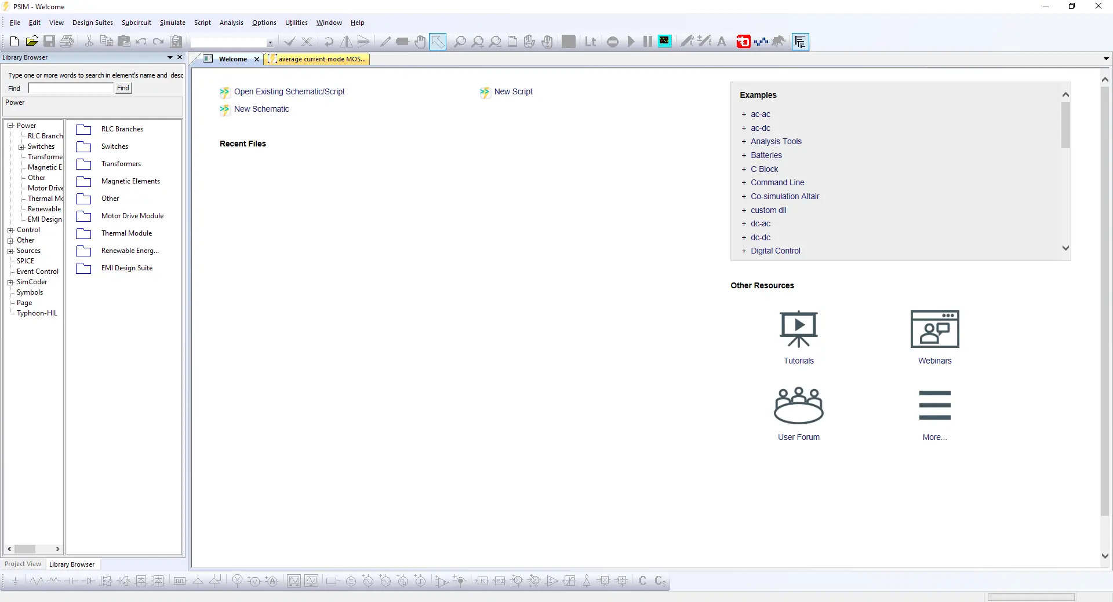Click the text label 'A' tool icon
Viewport: 1113px width, 602px height.
pyautogui.click(x=722, y=41)
